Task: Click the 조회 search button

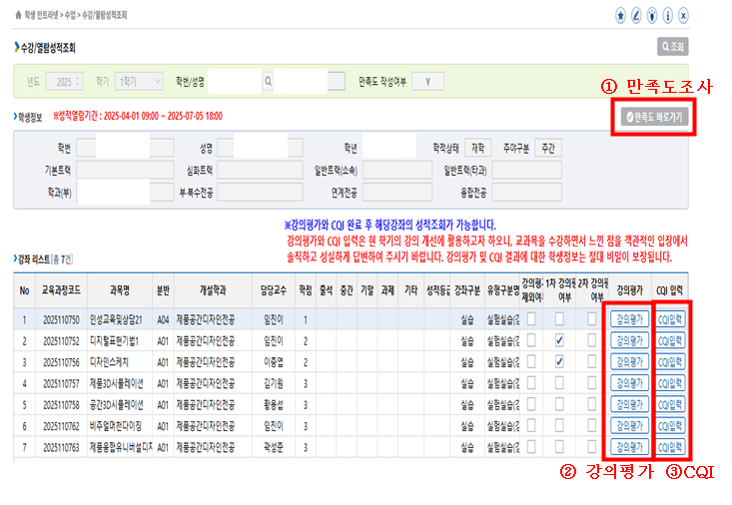Action: pos(673,46)
